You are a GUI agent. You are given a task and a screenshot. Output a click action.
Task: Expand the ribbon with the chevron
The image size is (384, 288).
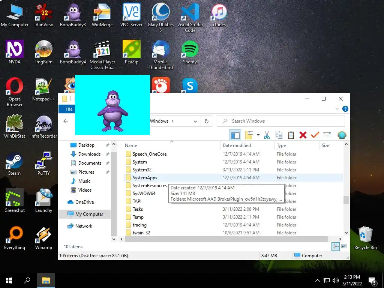click(x=337, y=109)
